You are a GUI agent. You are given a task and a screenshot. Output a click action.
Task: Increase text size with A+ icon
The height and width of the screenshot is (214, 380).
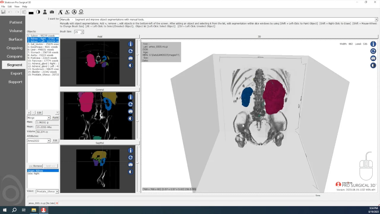pyautogui.click(x=60, y=12)
